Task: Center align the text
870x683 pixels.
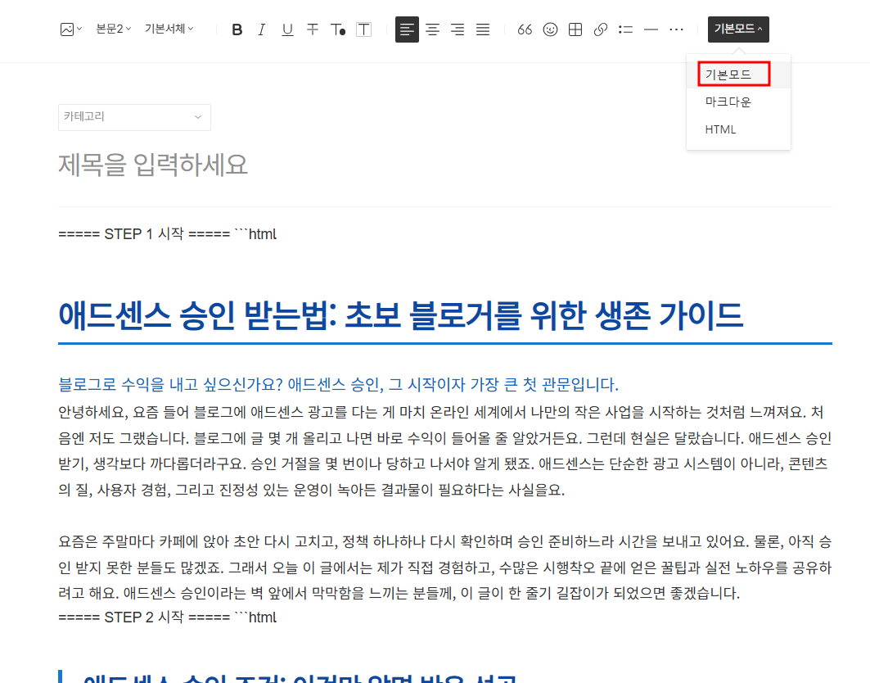Action: (x=432, y=29)
